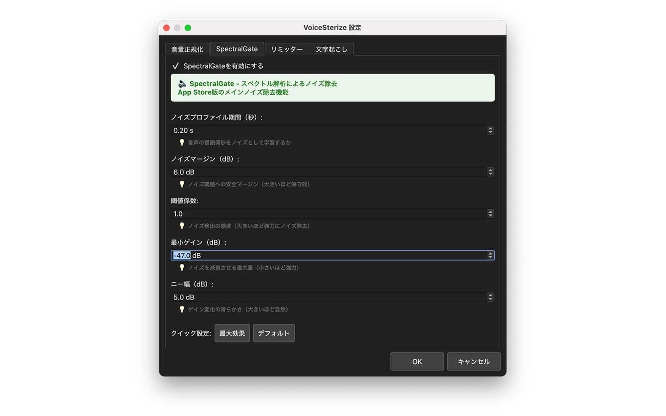The height and width of the screenshot is (416, 666).
Task: Click the lightbulb icon beside 音声の冒頭何秒 hint
Action: 182,143
